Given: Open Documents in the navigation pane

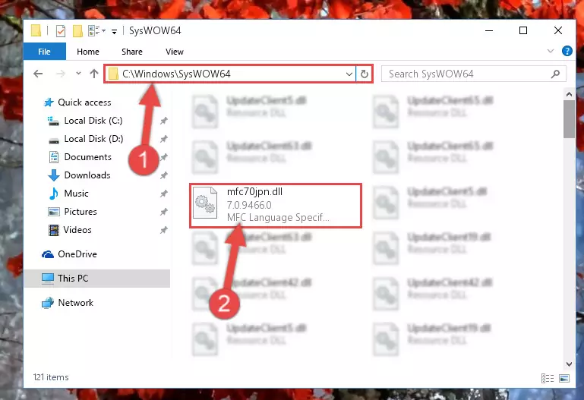Looking at the screenshot, I should (87, 157).
